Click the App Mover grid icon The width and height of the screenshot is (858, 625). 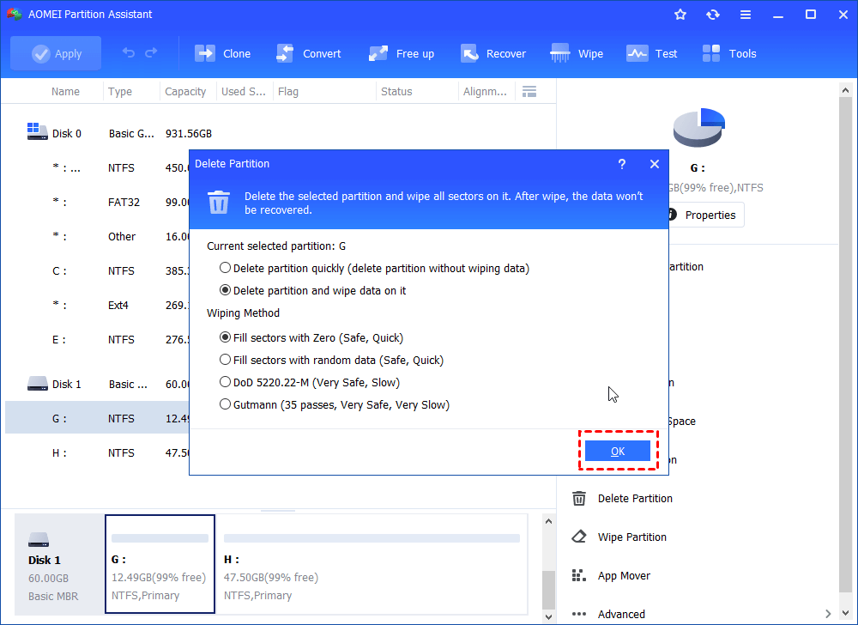tap(579, 576)
